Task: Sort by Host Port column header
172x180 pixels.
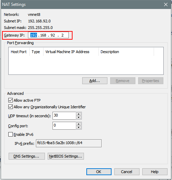Action: click(19, 52)
